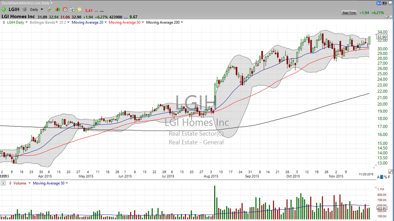
Task: Click the LGI Homes Inc company name
Action: 18,16
